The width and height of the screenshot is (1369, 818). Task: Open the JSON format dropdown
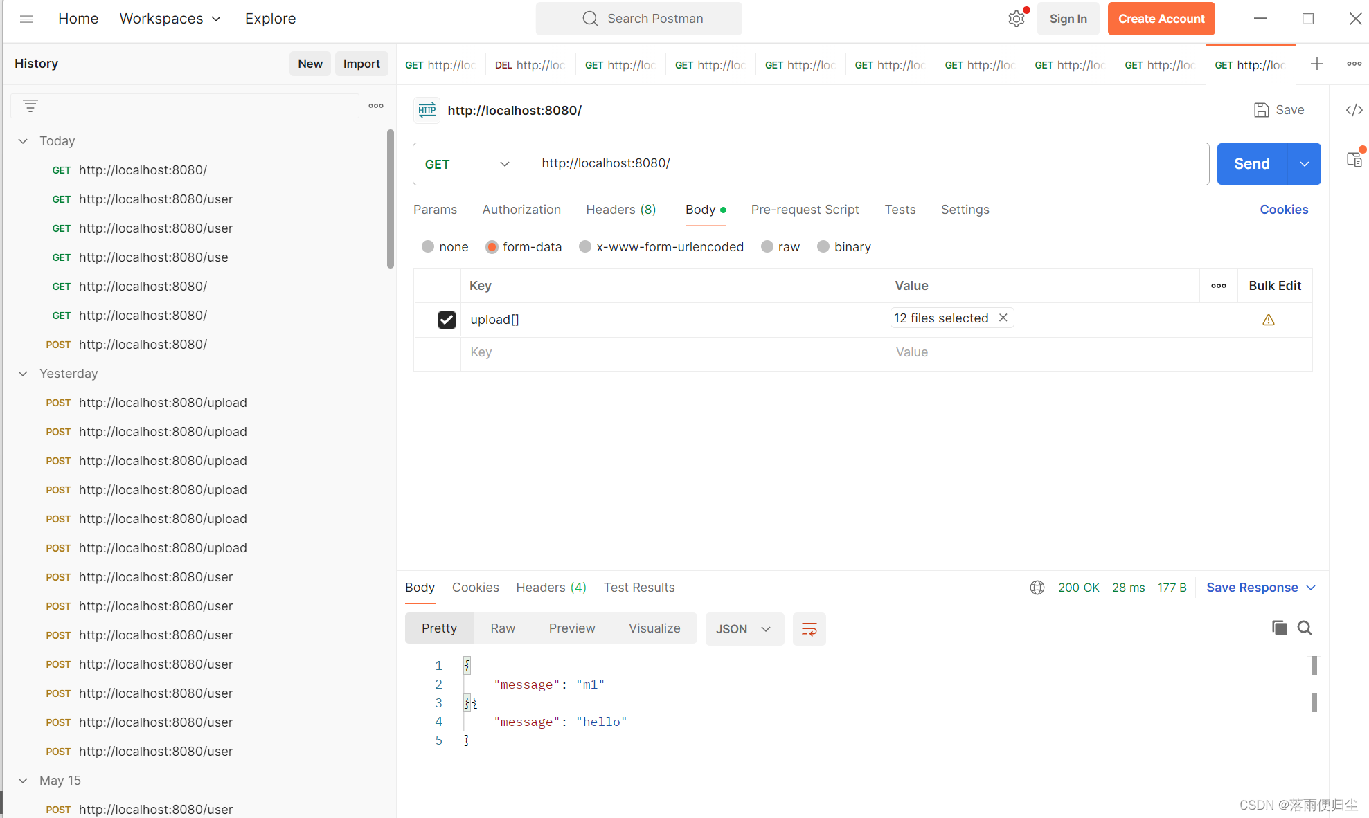[744, 628]
